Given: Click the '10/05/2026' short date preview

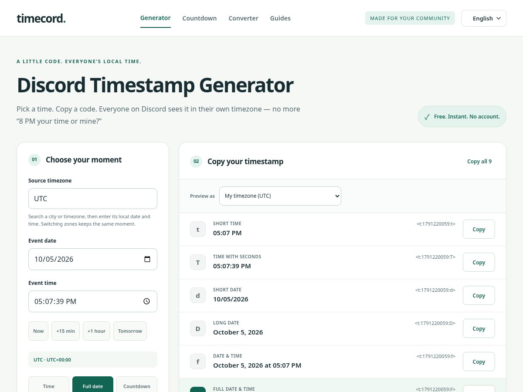Looking at the screenshot, I should click(x=231, y=299).
